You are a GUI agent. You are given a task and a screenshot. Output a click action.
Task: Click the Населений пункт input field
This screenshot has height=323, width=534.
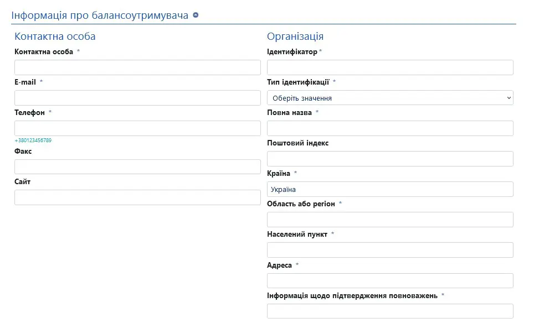pyautogui.click(x=390, y=250)
